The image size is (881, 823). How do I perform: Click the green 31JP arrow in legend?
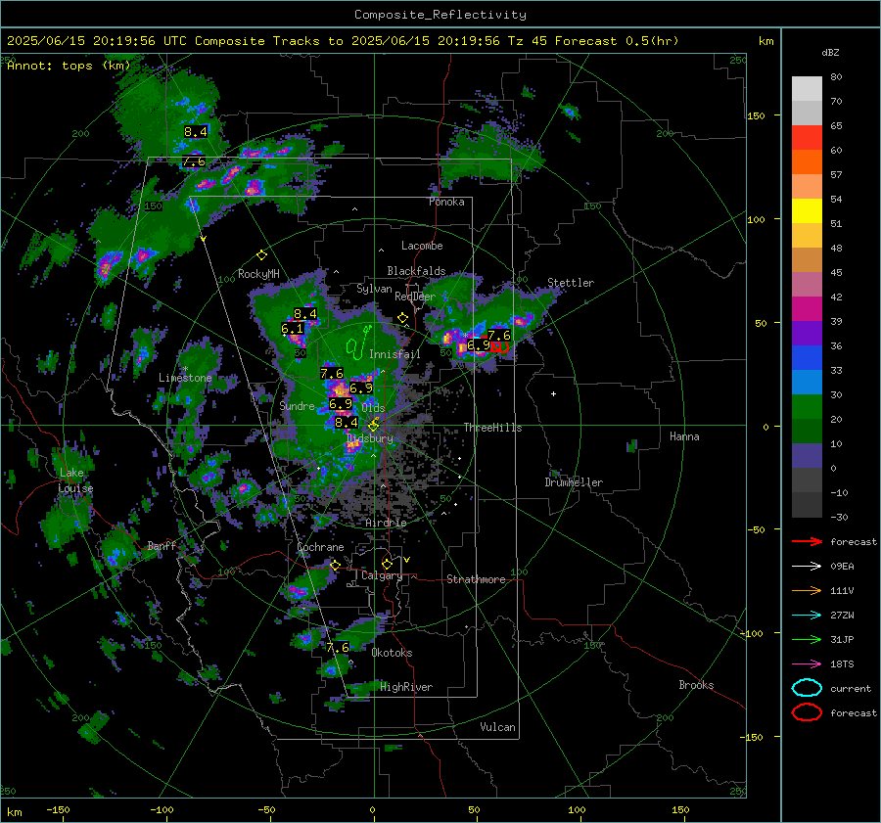click(x=807, y=639)
